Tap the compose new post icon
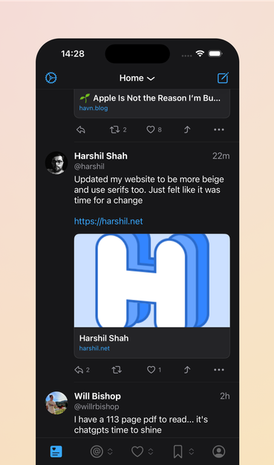 (223, 77)
